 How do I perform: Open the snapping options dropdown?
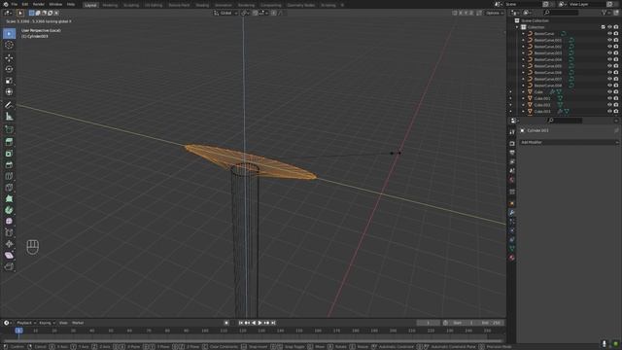coord(262,13)
